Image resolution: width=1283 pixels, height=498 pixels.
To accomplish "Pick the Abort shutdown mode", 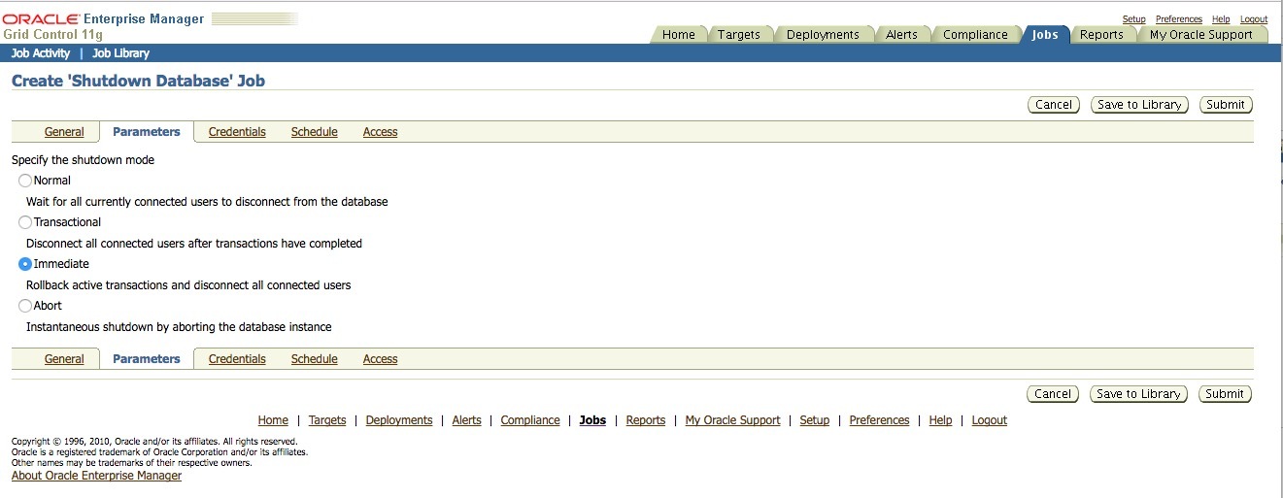I will coord(25,306).
